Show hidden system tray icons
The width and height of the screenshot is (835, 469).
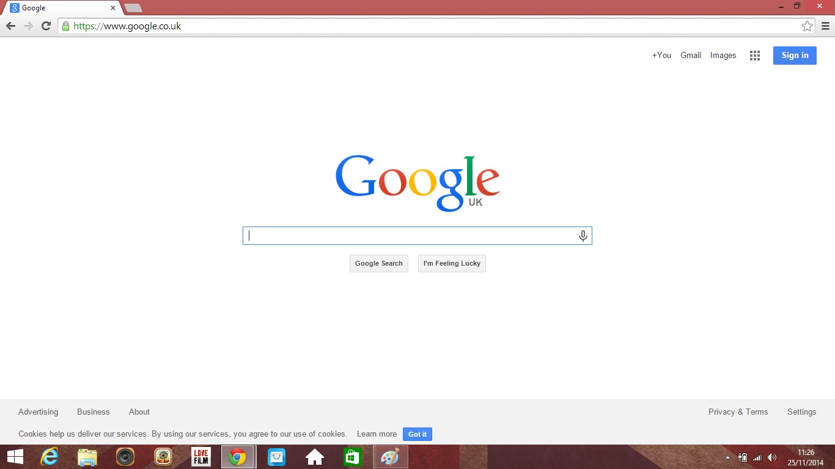tap(727, 457)
